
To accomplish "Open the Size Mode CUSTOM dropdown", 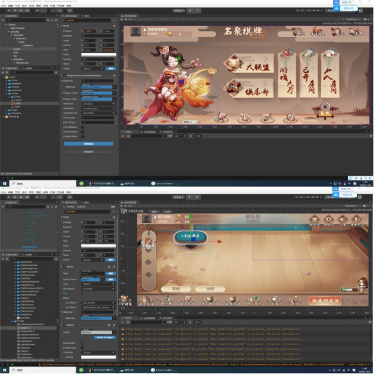I will 99,289.
